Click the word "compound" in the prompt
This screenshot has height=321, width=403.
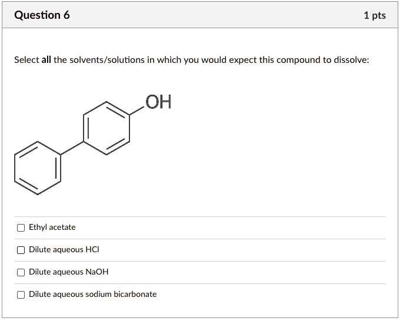click(x=298, y=61)
